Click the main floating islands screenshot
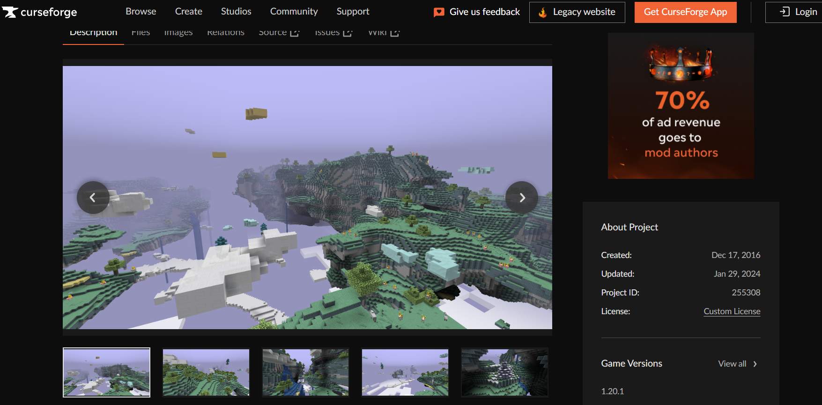The image size is (822, 405). [307, 198]
